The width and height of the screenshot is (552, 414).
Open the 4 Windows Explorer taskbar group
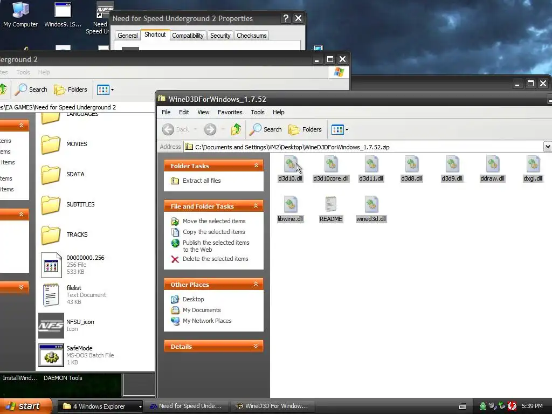tap(100, 406)
